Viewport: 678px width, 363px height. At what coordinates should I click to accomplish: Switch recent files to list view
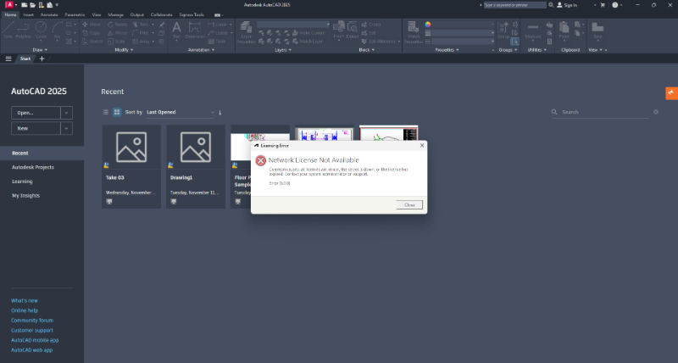coord(105,112)
